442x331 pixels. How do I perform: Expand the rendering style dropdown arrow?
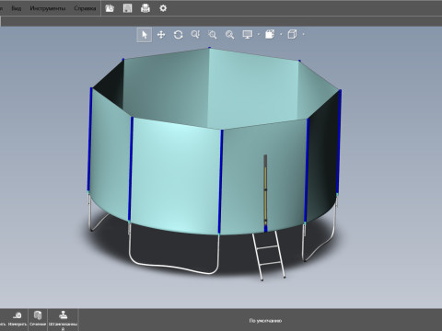(281, 34)
